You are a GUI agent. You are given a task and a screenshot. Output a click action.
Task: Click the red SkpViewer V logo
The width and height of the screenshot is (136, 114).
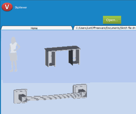[x=7, y=7]
